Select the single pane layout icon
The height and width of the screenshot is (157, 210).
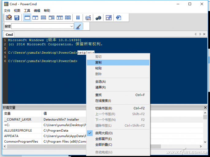tap(27, 18)
